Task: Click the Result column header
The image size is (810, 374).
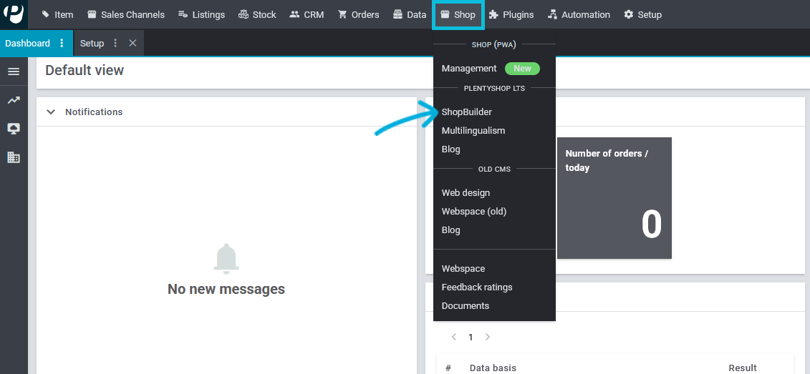Action: point(743,368)
